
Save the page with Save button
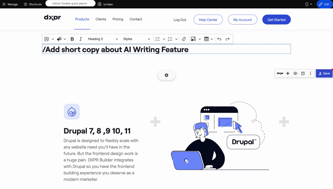[x=324, y=73]
